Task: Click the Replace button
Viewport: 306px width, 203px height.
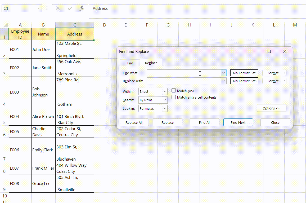Action: click(168, 122)
